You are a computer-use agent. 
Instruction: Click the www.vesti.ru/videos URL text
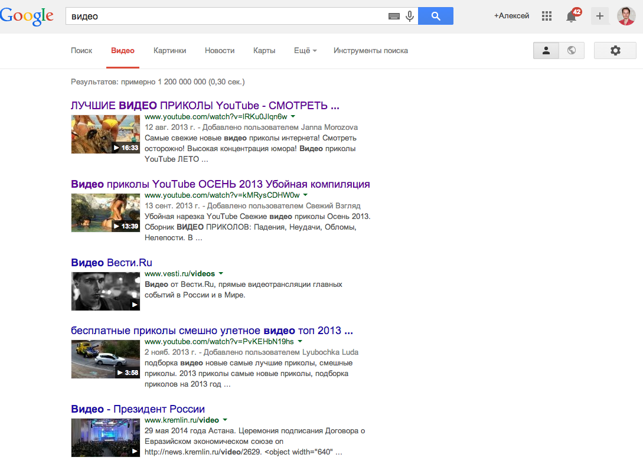[x=179, y=273]
